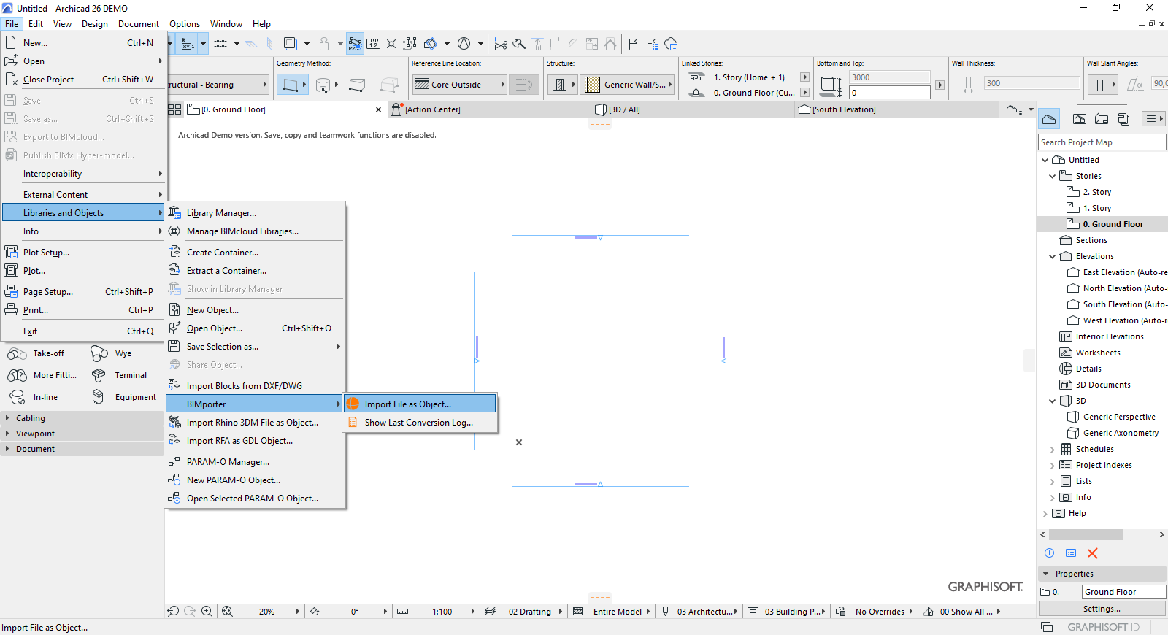Image resolution: width=1168 pixels, height=635 pixels.
Task: Click the Ground Floor name field
Action: coord(1124,592)
